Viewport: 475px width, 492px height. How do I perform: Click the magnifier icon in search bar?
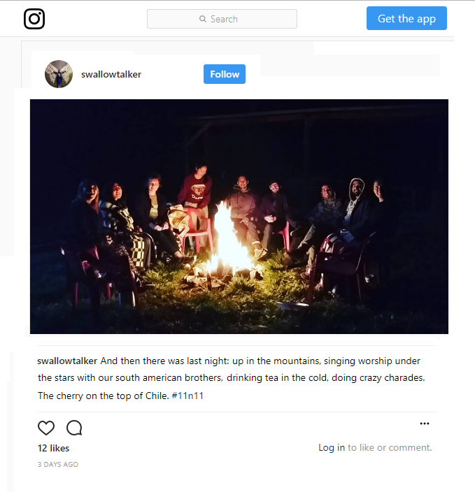[203, 20]
